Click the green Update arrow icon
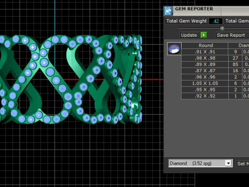249x187 pixels. pyautogui.click(x=204, y=35)
